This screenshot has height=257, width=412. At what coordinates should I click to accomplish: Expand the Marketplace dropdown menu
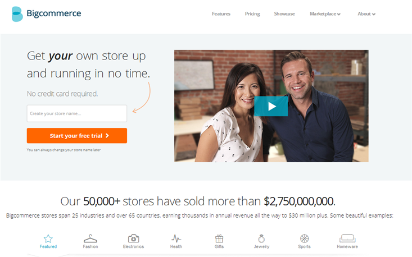(x=325, y=14)
